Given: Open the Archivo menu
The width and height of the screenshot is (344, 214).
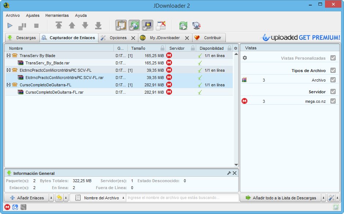Looking at the screenshot, I should [13, 15].
